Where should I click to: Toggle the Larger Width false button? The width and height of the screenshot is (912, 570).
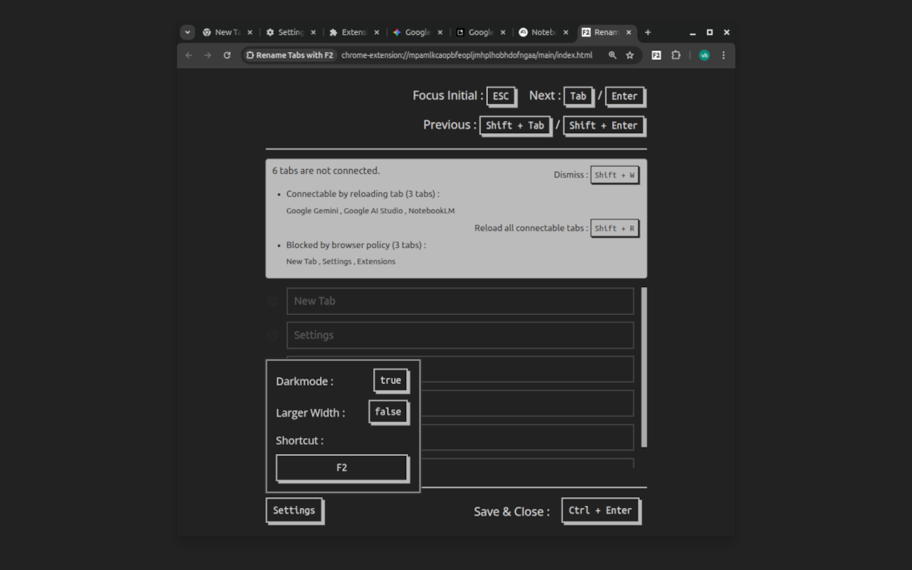click(x=388, y=412)
